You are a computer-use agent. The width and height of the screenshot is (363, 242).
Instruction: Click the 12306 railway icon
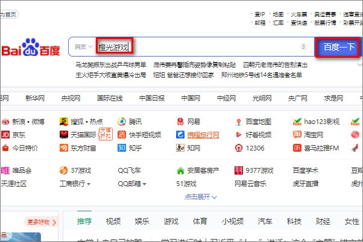point(239,148)
